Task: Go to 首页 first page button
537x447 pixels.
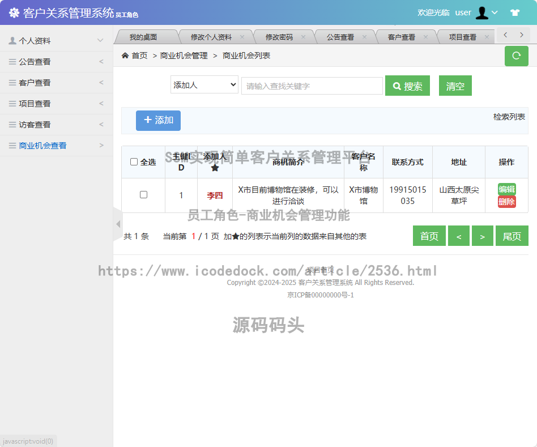Action: pos(429,236)
